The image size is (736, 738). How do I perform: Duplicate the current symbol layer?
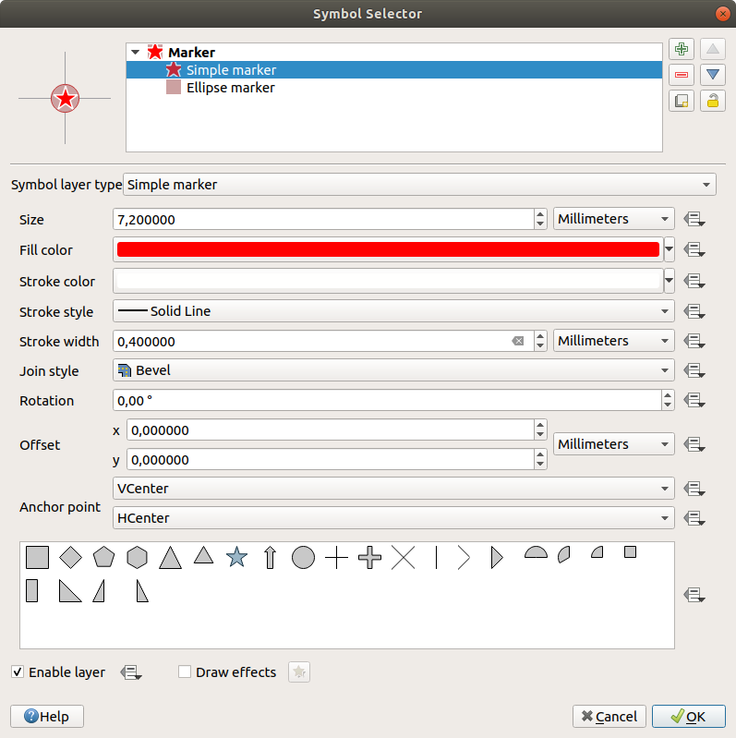pyautogui.click(x=683, y=101)
